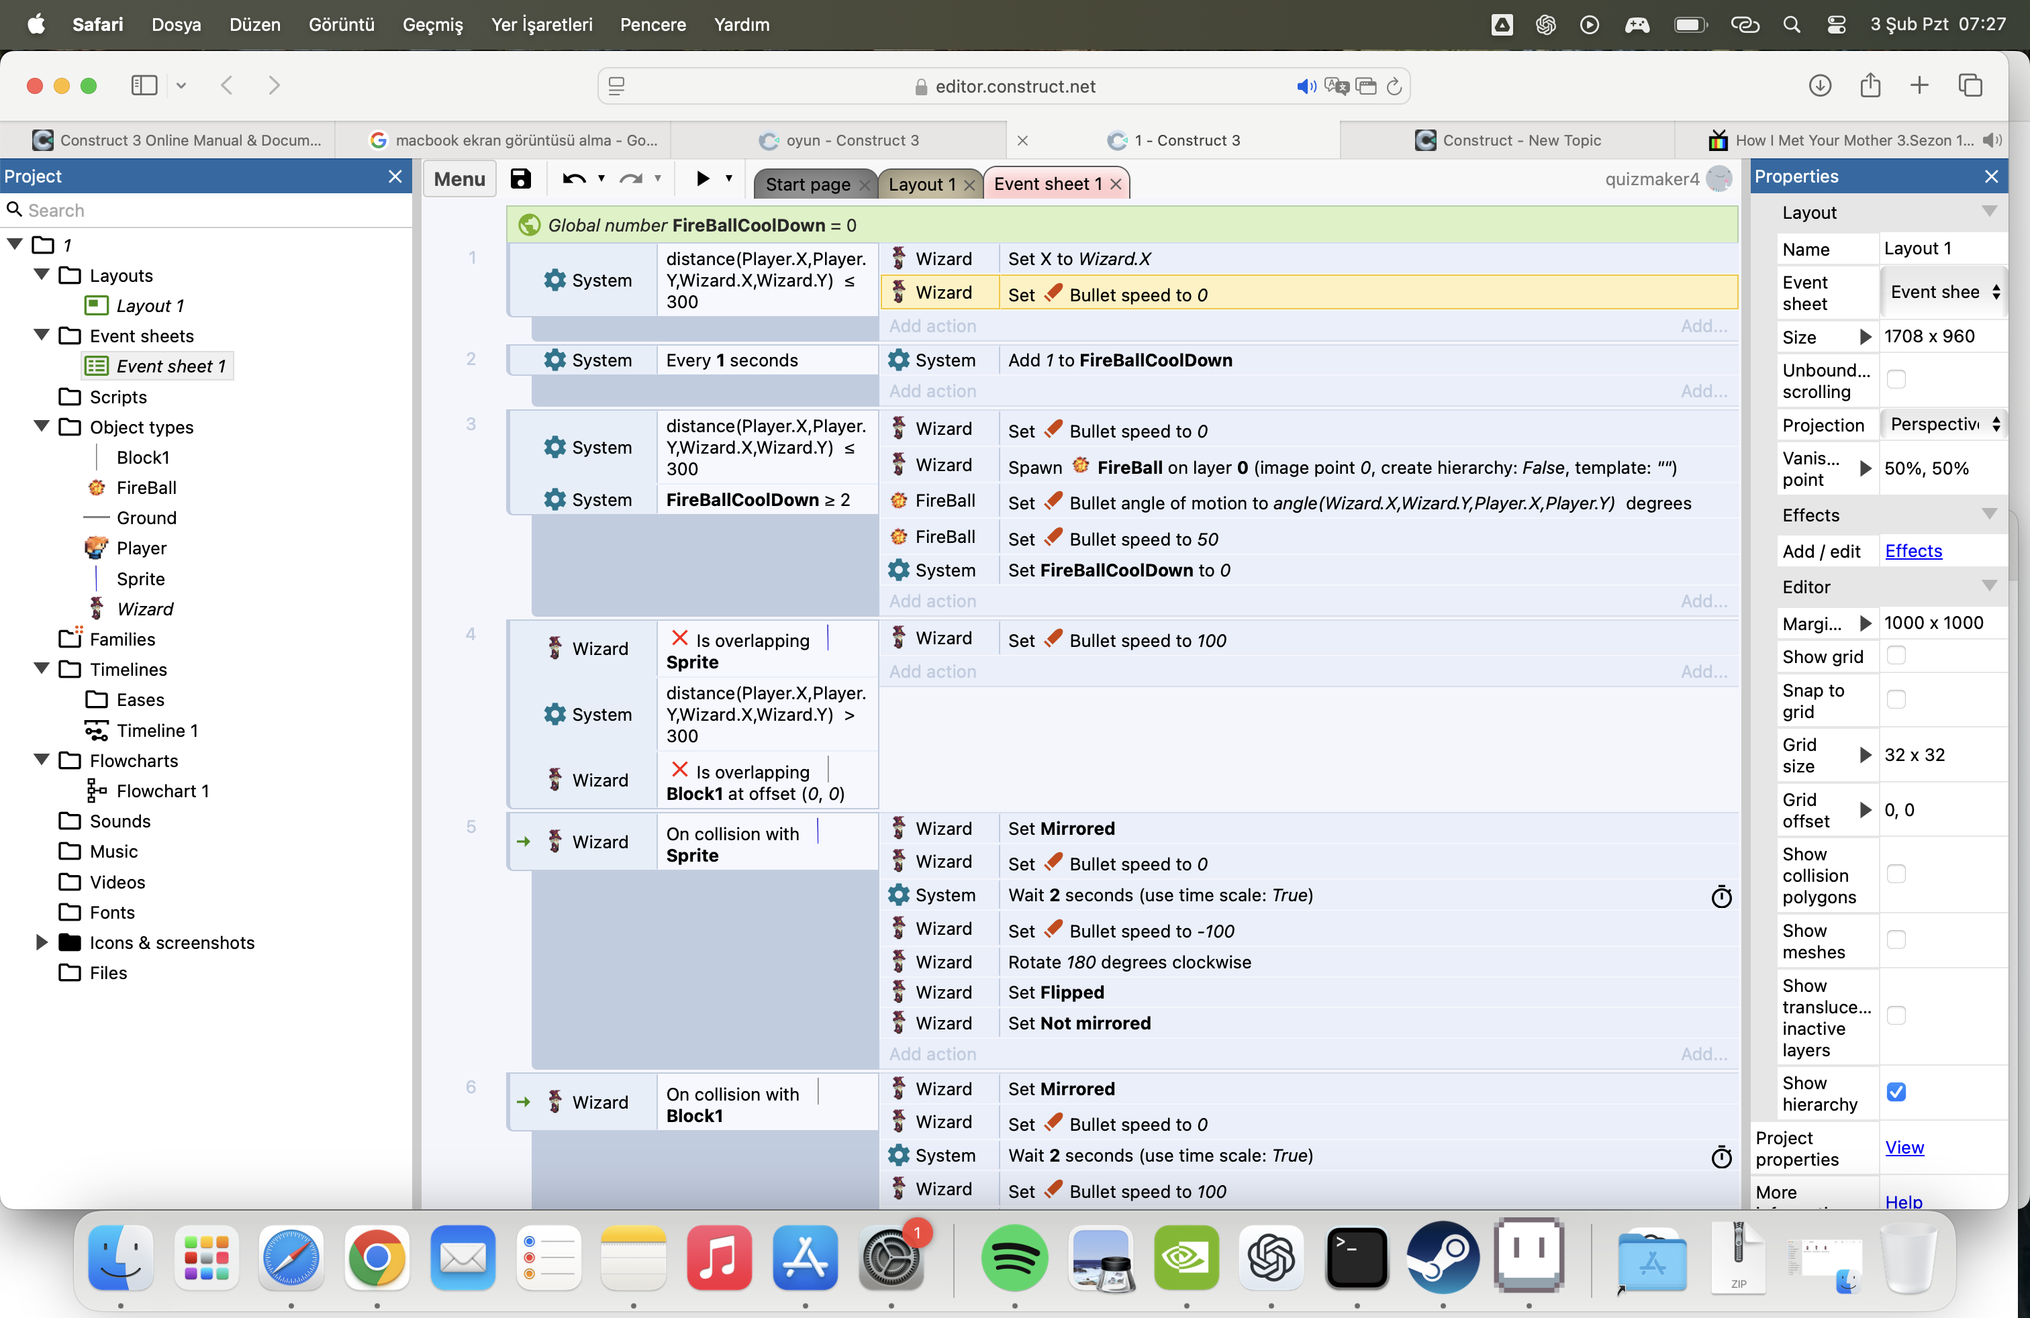Click the new tab plus icon
Viewport: 2030px width, 1318px height.
pyautogui.click(x=1919, y=85)
